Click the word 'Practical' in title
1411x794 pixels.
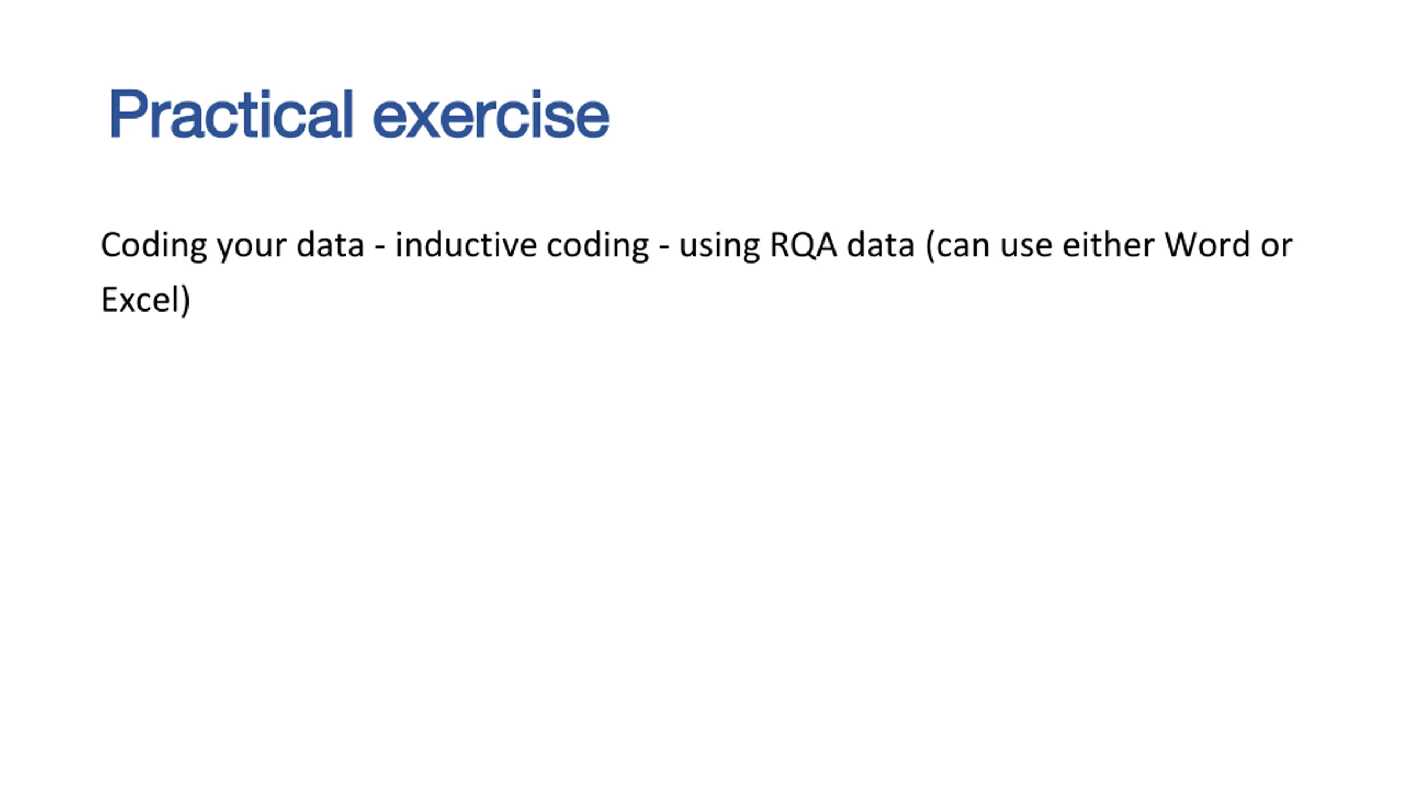click(x=231, y=114)
